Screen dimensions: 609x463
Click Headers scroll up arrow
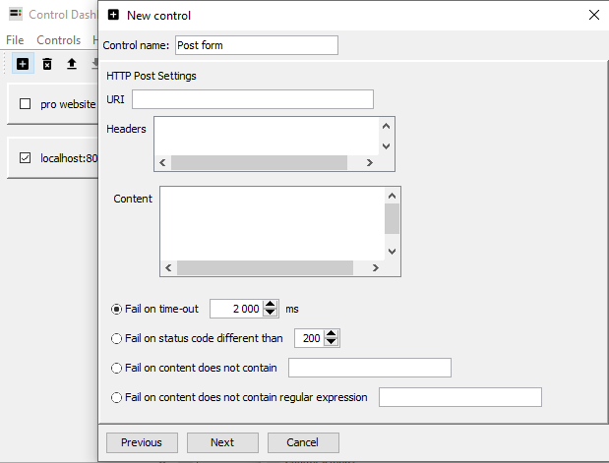[x=386, y=126]
